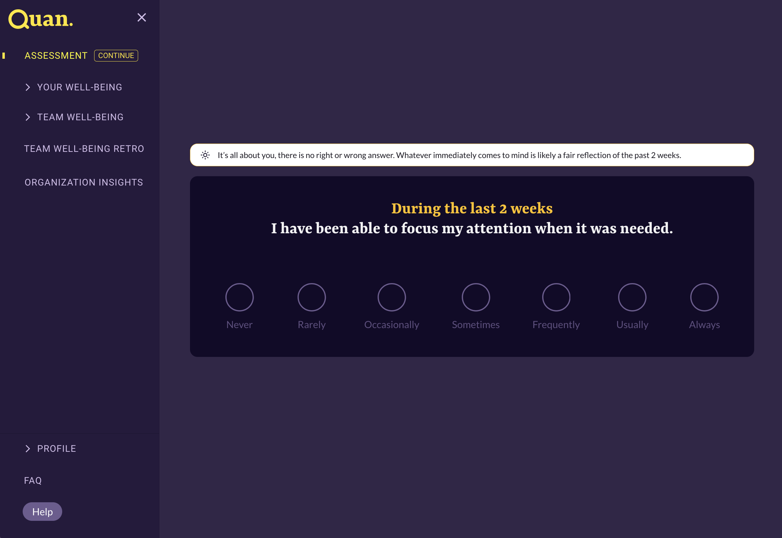Choose the Occasionally radio circle
782x538 pixels.
[392, 297]
